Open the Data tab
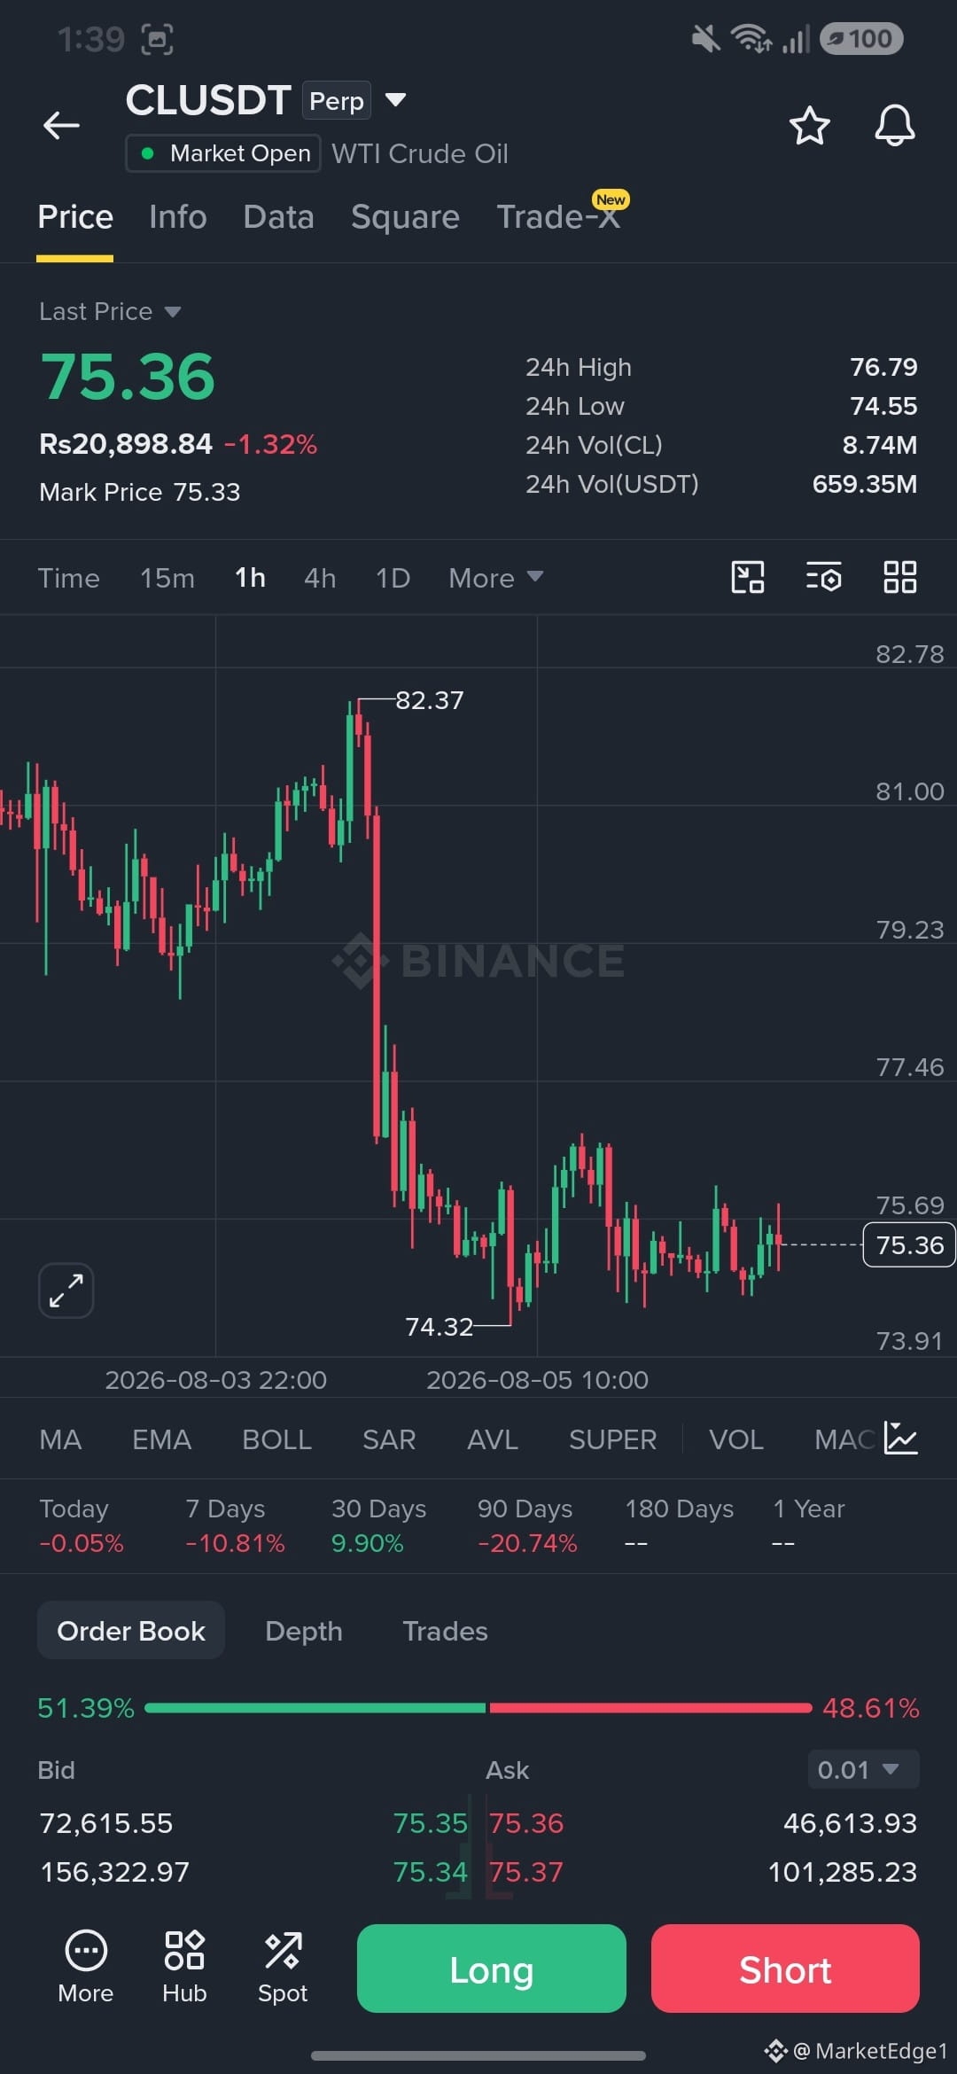Screen dimensions: 957x2074 [x=279, y=217]
